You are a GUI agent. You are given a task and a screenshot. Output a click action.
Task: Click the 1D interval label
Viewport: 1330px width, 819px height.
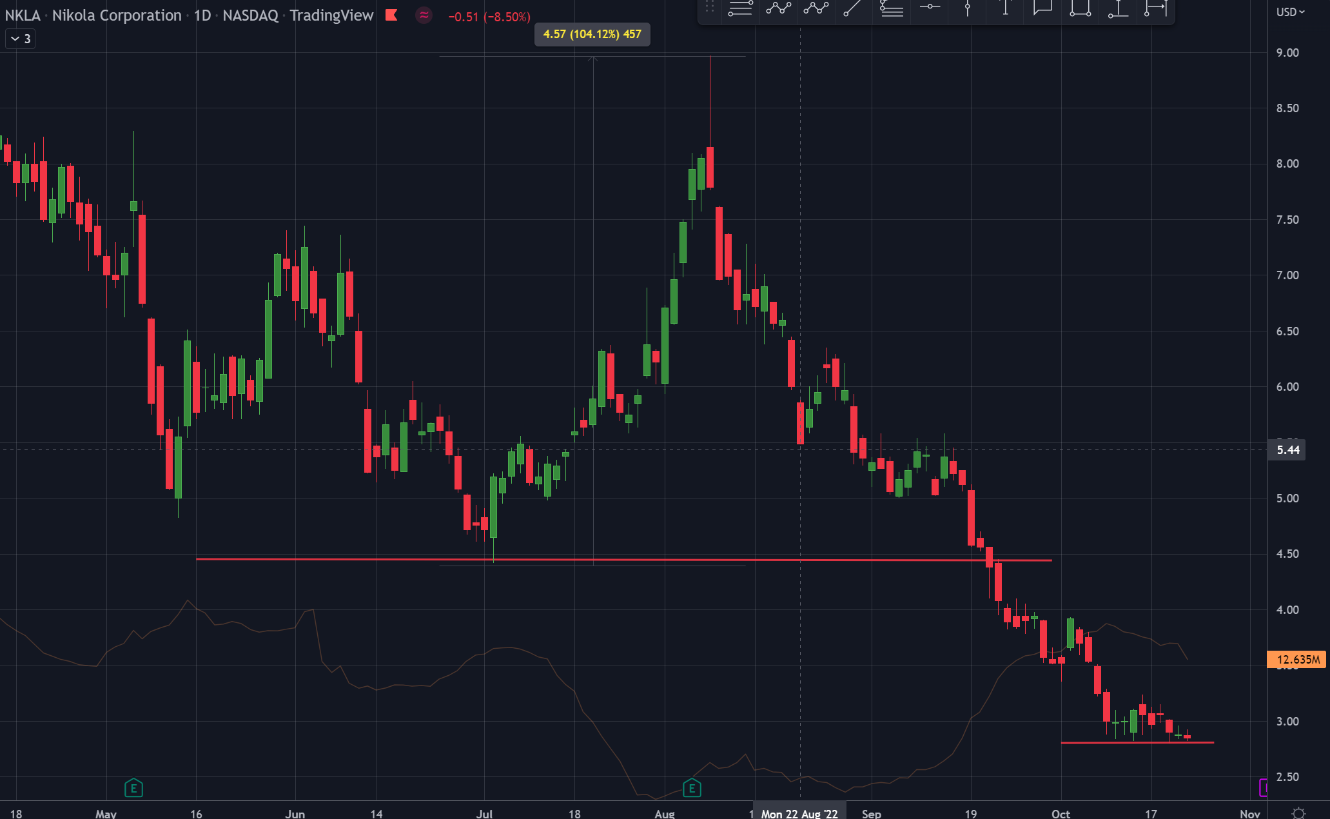(202, 15)
